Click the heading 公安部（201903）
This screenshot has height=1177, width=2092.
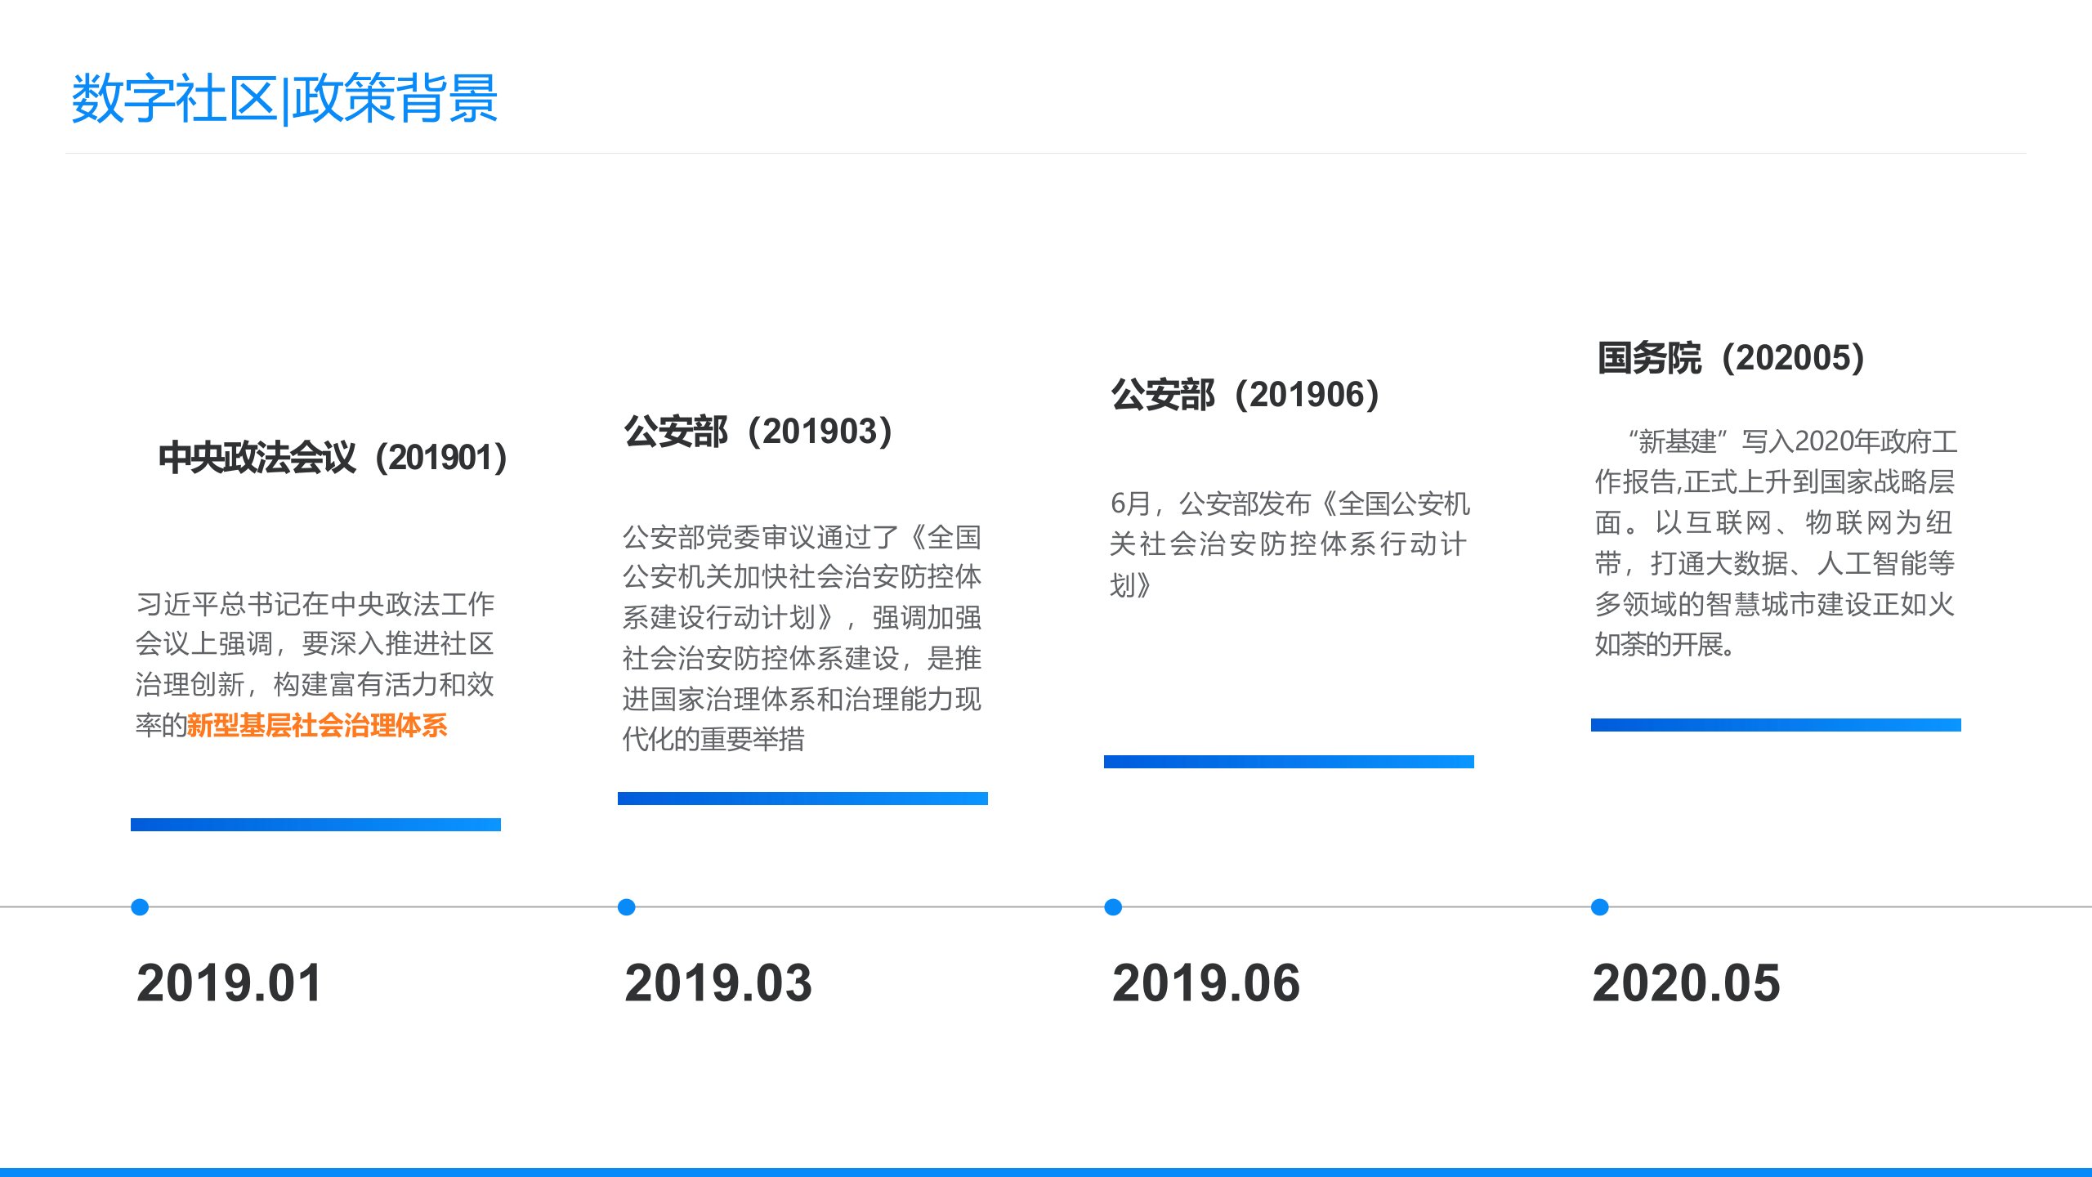coord(758,432)
